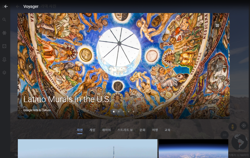Image resolution: width=250 pixels, height=158 pixels.
Task: Open map style layers icon
Action: point(4,73)
